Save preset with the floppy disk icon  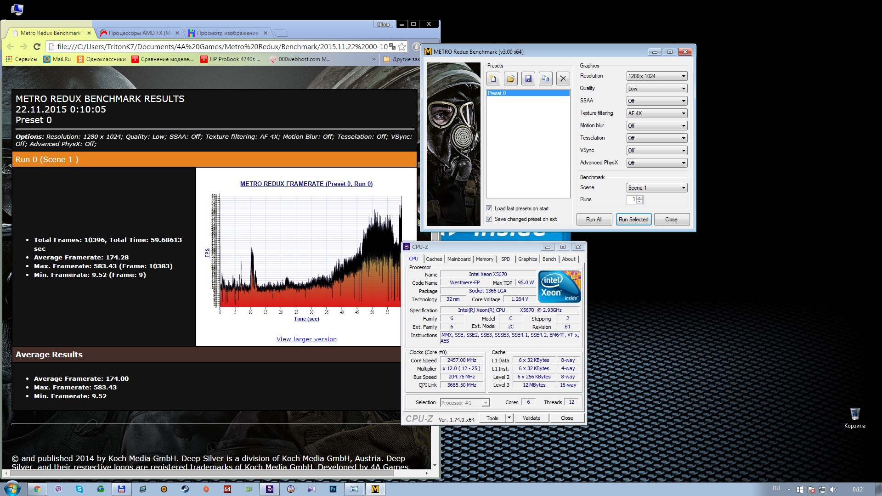(528, 79)
